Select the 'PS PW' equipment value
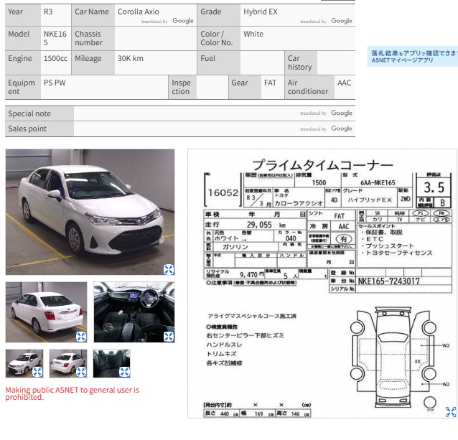This screenshot has height=440, width=458. (55, 83)
